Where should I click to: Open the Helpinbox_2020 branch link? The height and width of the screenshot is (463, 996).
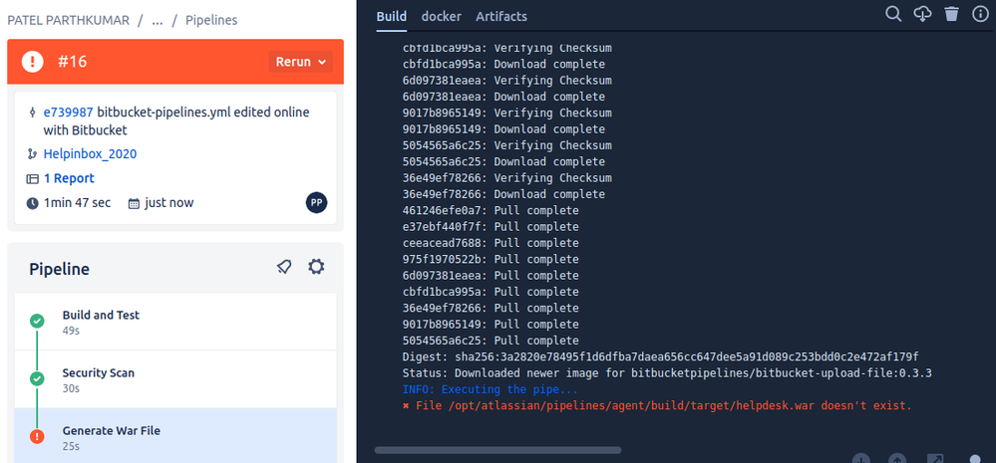(90, 154)
